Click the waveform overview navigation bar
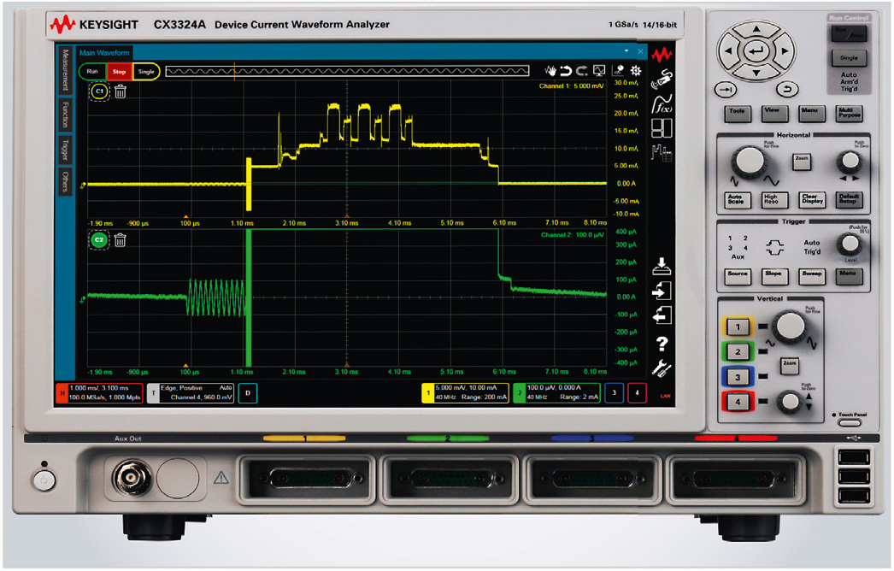 coord(347,71)
